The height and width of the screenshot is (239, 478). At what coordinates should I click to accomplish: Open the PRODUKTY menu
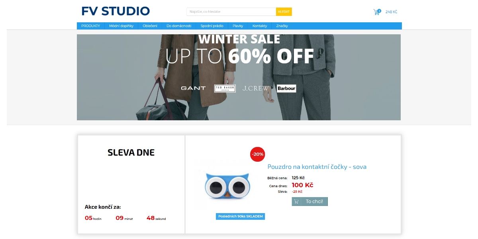pos(91,26)
